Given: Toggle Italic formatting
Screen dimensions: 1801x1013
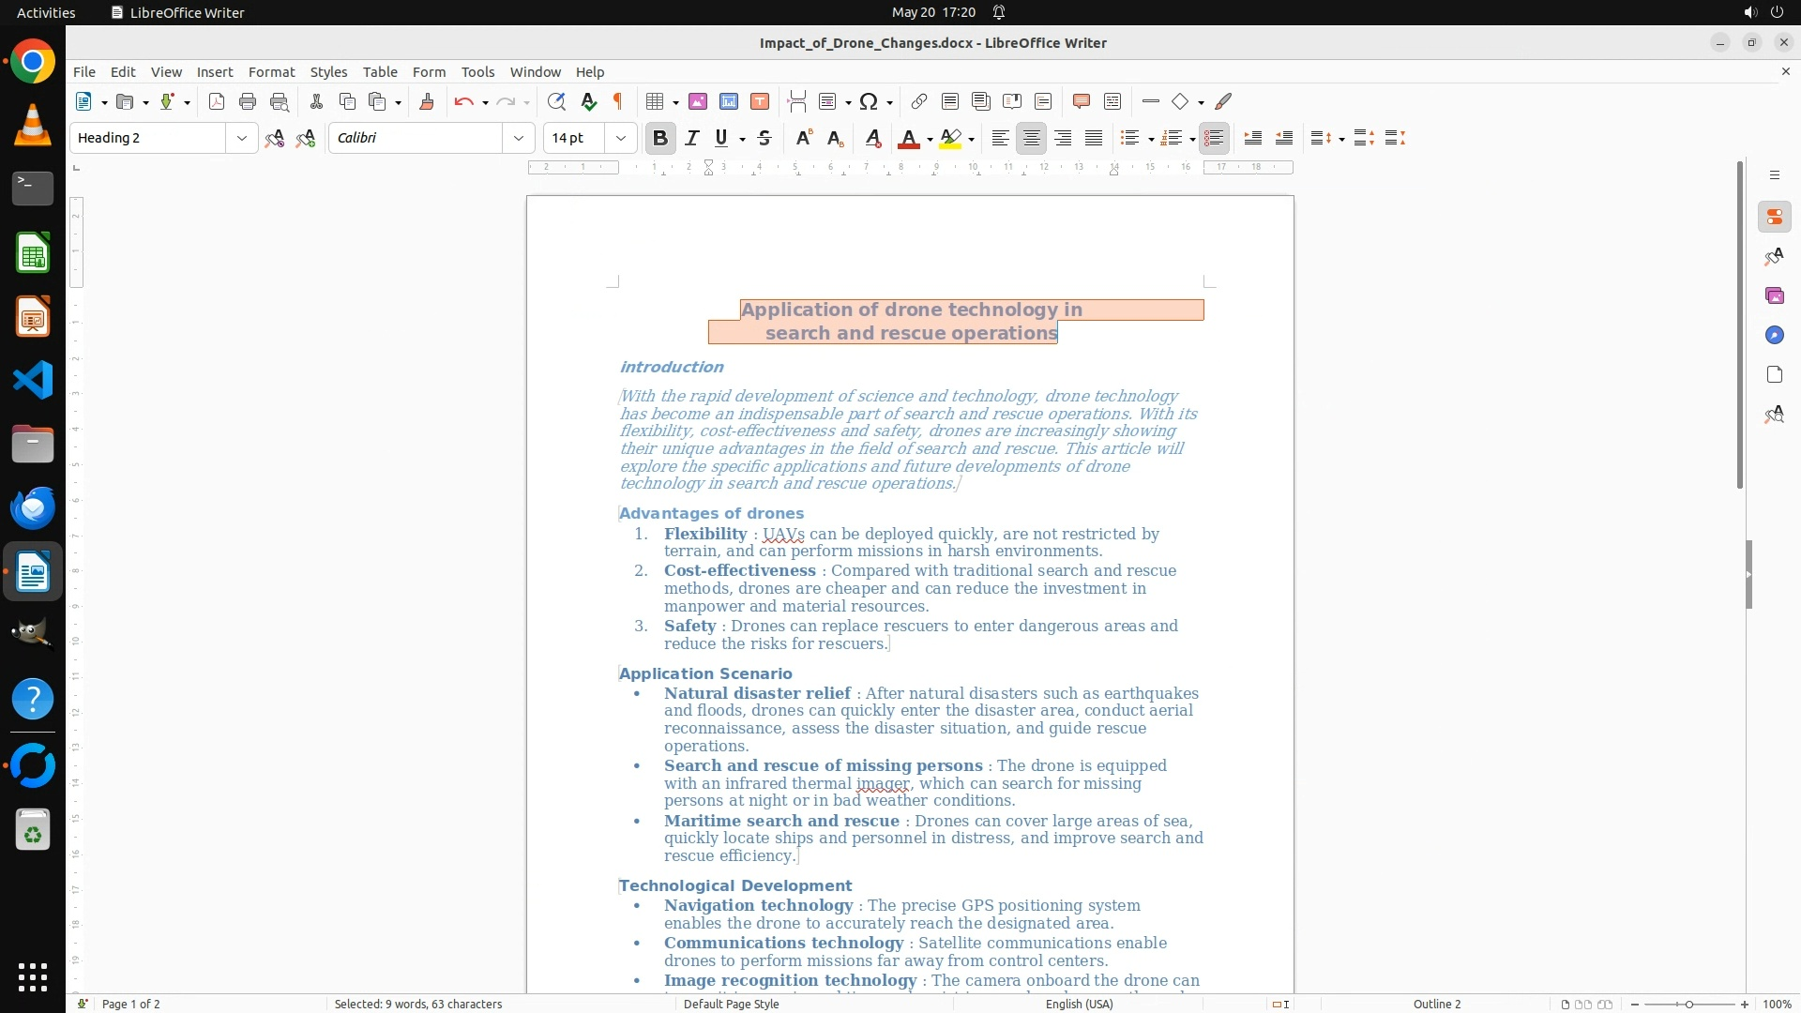Looking at the screenshot, I should 692,139.
